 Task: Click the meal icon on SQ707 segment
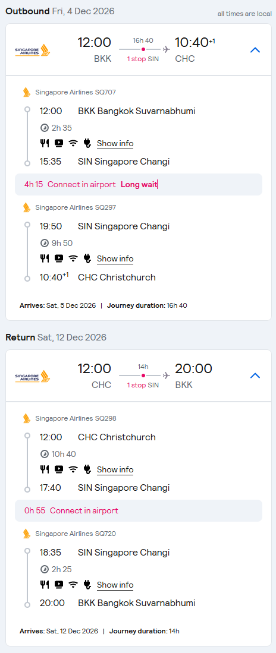click(x=44, y=143)
